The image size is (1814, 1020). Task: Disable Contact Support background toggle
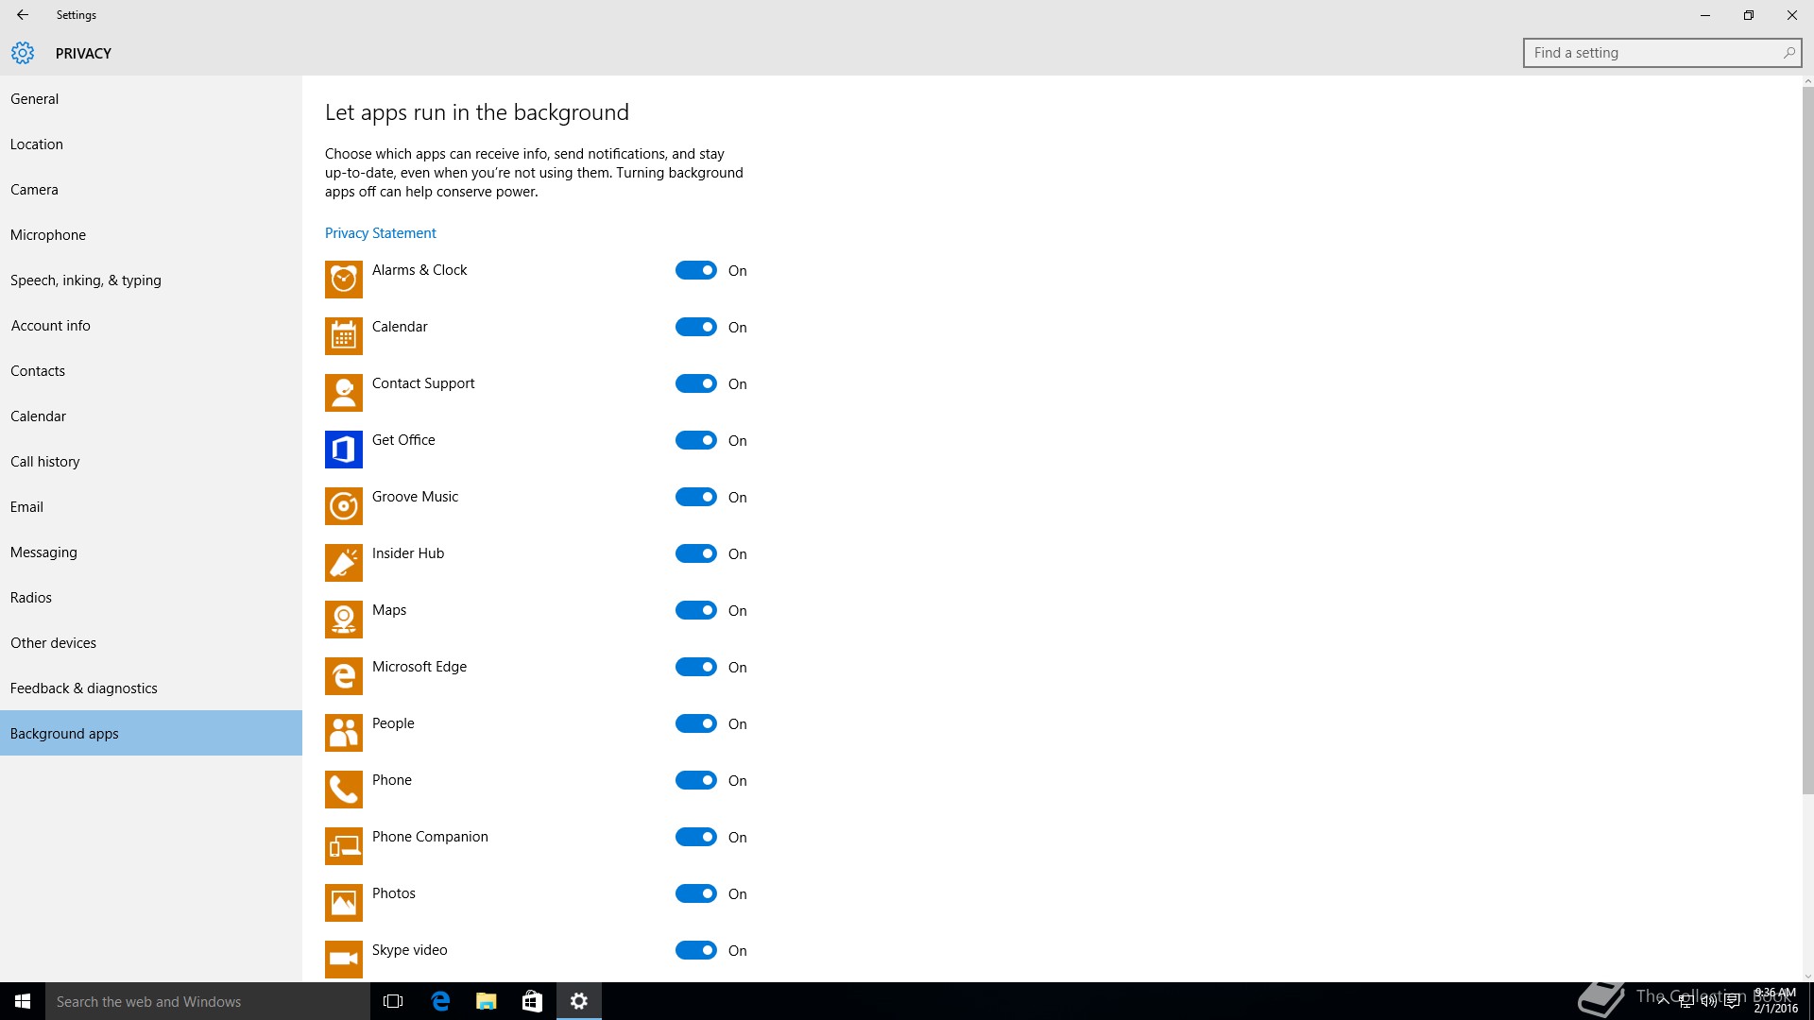[x=696, y=383]
